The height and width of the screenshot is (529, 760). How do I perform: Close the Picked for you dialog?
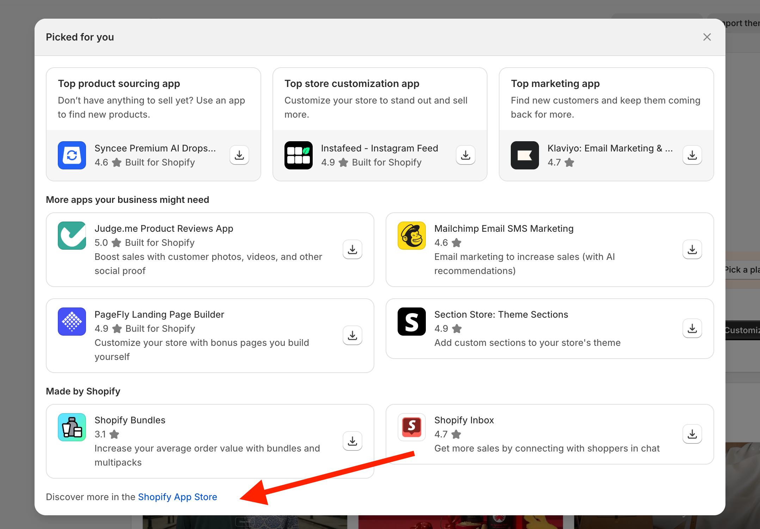[707, 37]
